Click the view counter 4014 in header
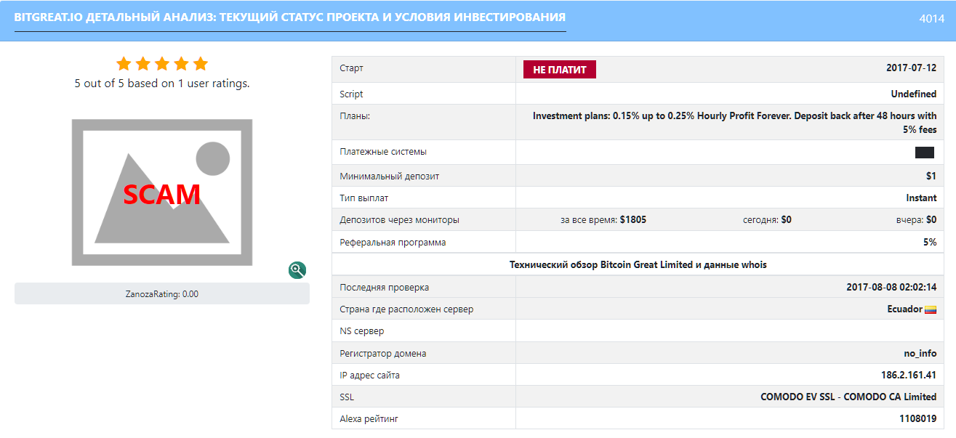 click(932, 19)
